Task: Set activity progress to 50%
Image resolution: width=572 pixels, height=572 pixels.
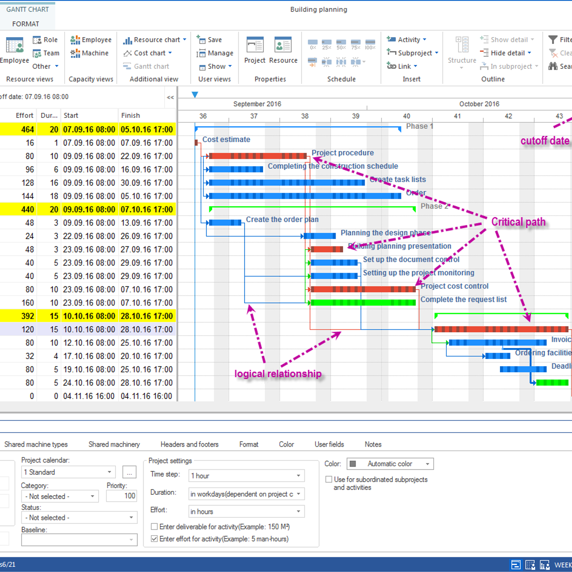Action: (x=341, y=43)
